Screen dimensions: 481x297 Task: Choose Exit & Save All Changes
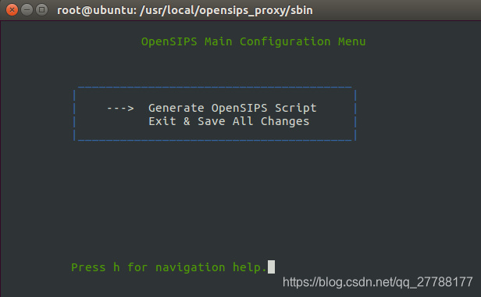(x=229, y=121)
